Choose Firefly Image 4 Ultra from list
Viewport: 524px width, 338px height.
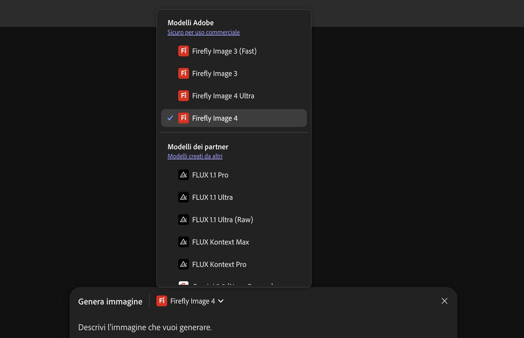pyautogui.click(x=223, y=96)
